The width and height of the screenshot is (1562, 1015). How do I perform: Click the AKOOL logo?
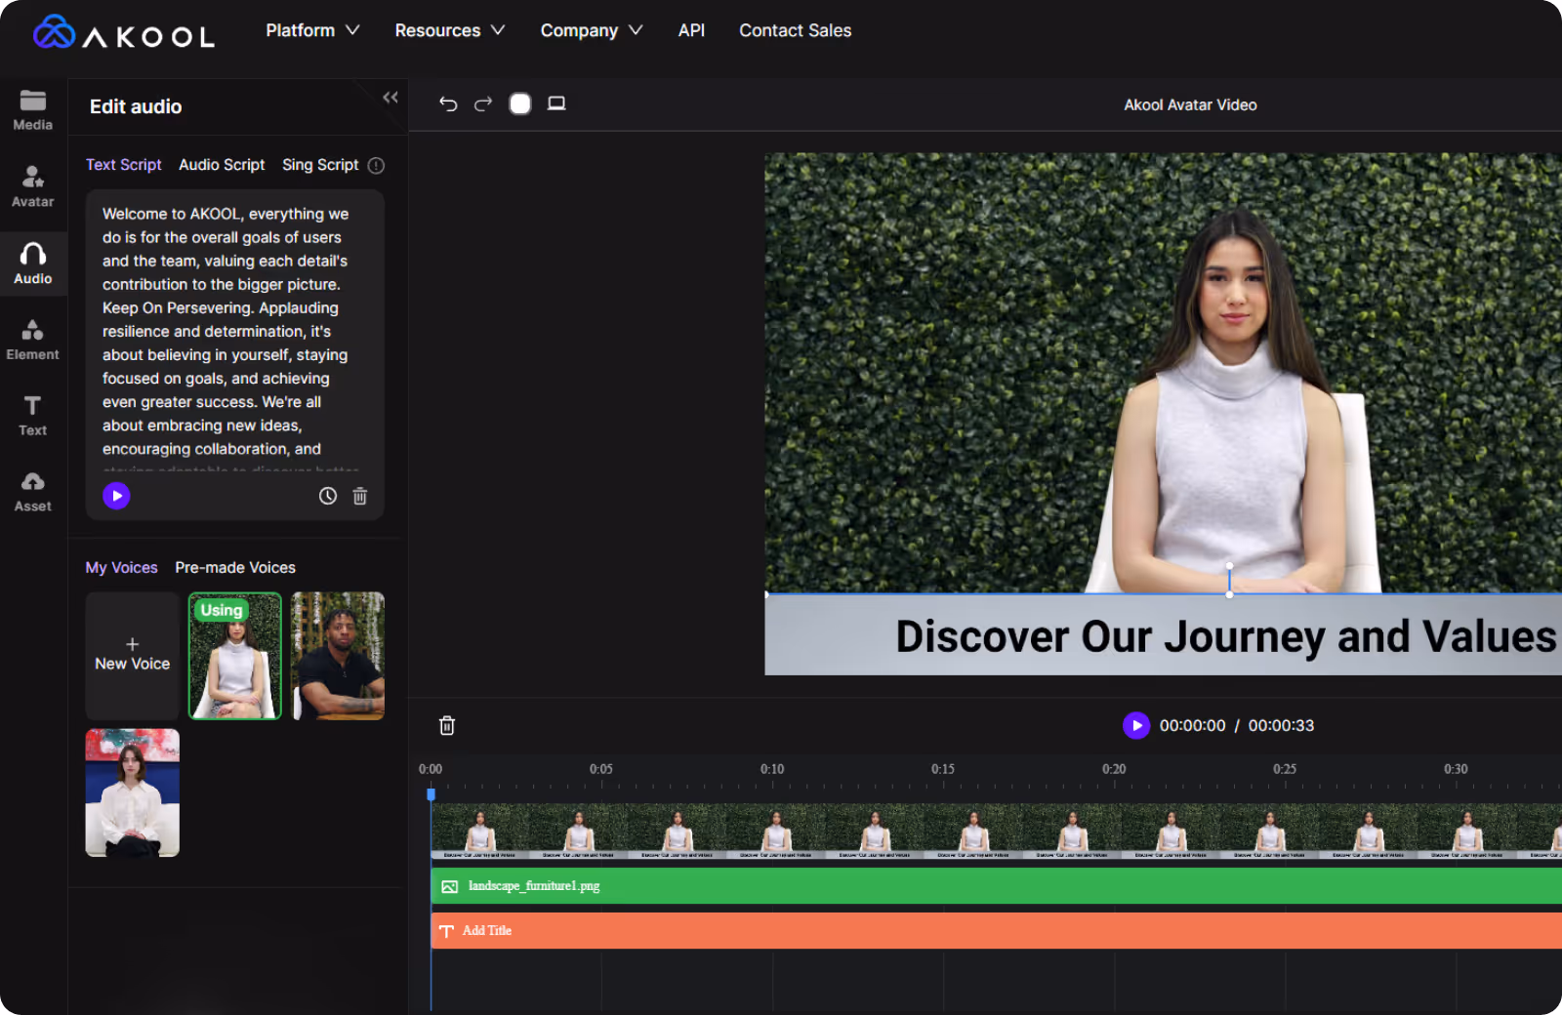point(124,32)
